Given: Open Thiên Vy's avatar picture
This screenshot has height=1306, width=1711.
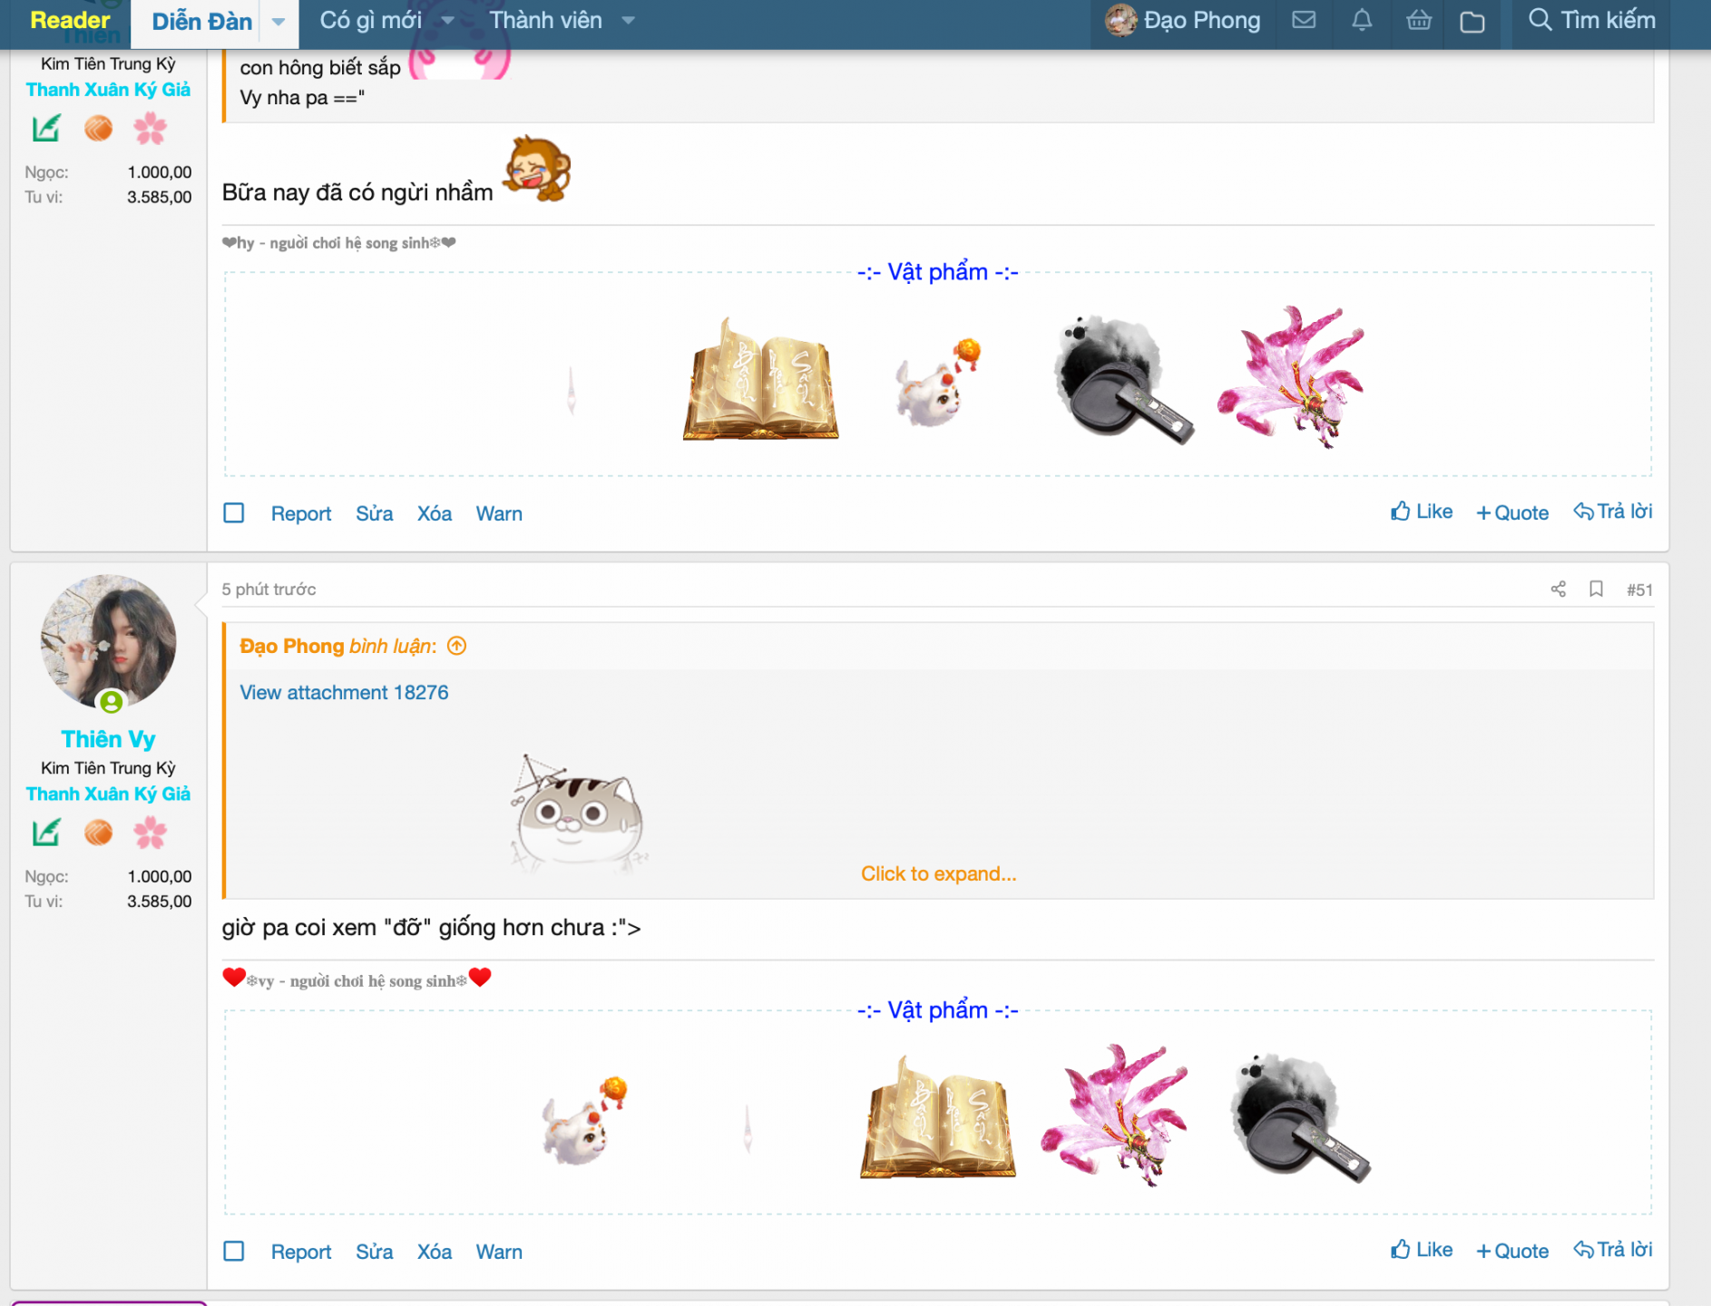Looking at the screenshot, I should [109, 641].
